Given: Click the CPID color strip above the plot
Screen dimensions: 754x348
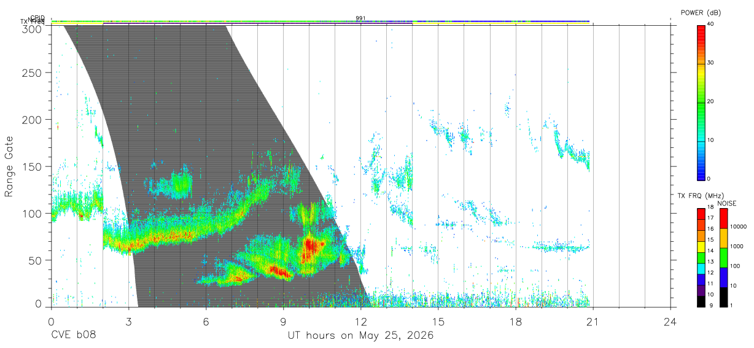Looking at the screenshot, I should click(x=320, y=20).
